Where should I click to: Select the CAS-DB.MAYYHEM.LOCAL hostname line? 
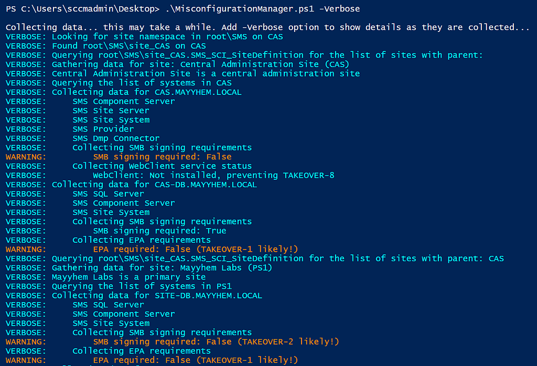pos(154,185)
